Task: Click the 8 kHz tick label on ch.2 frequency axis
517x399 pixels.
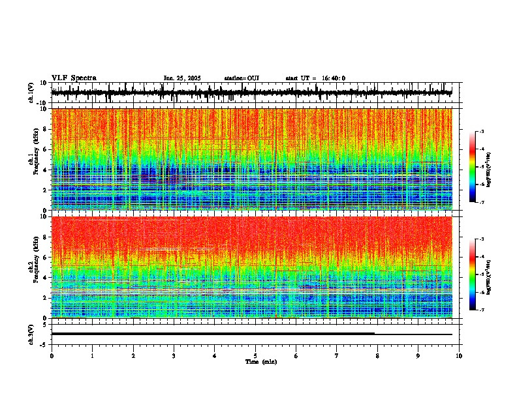Action: coord(45,237)
